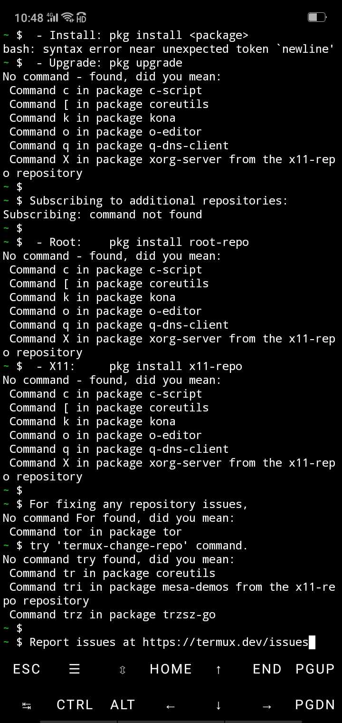The width and height of the screenshot is (342, 723).
Task: Tap the PGDN key
Action: pyautogui.click(x=315, y=704)
